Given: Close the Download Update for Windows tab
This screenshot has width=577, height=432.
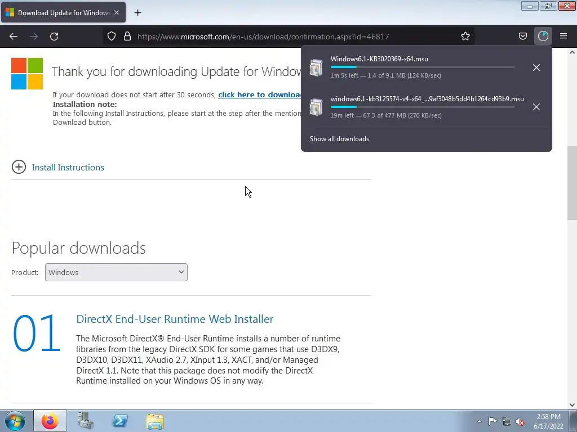Looking at the screenshot, I should pyautogui.click(x=117, y=12).
